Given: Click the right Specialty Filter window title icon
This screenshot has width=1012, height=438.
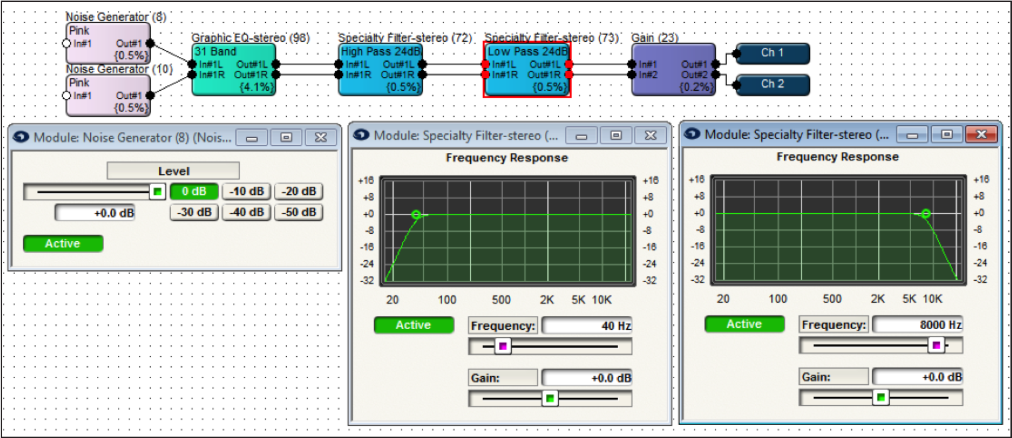Looking at the screenshot, I should [x=692, y=134].
